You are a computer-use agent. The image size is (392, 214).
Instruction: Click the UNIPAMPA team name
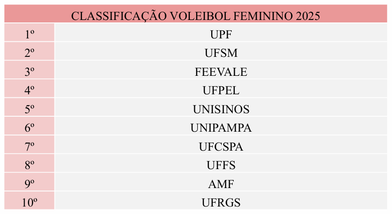click(221, 128)
